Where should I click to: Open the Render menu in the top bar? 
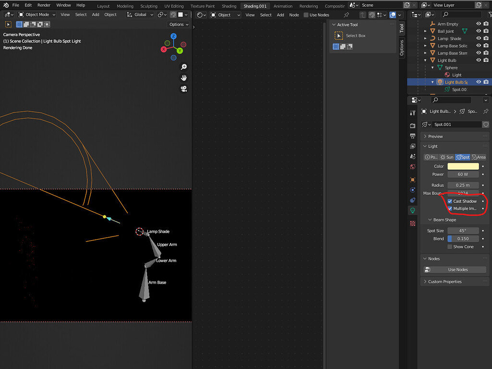44,5
